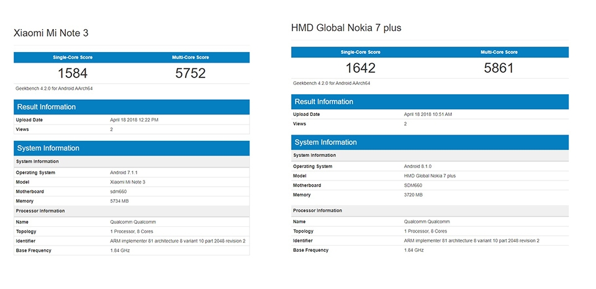Viewport: 596px width, 289px height.
Task: Click the Xiaomi Mi Note 3 model cell
Action: 127,182
